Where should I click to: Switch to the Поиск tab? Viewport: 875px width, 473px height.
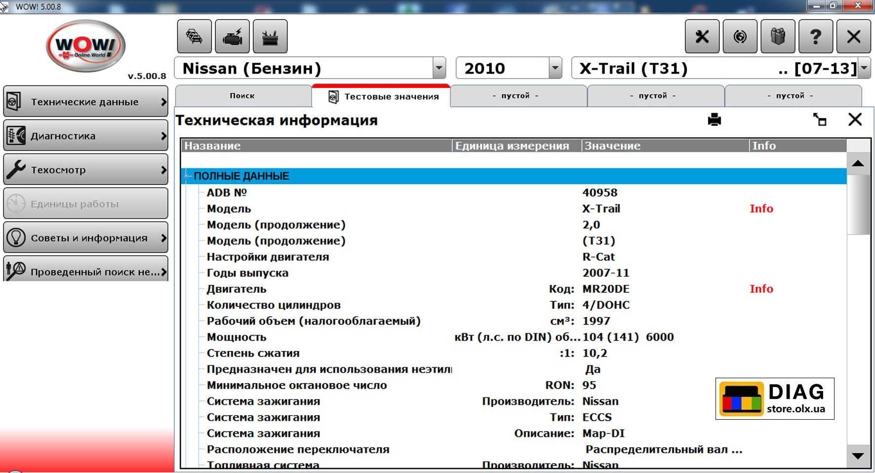243,96
